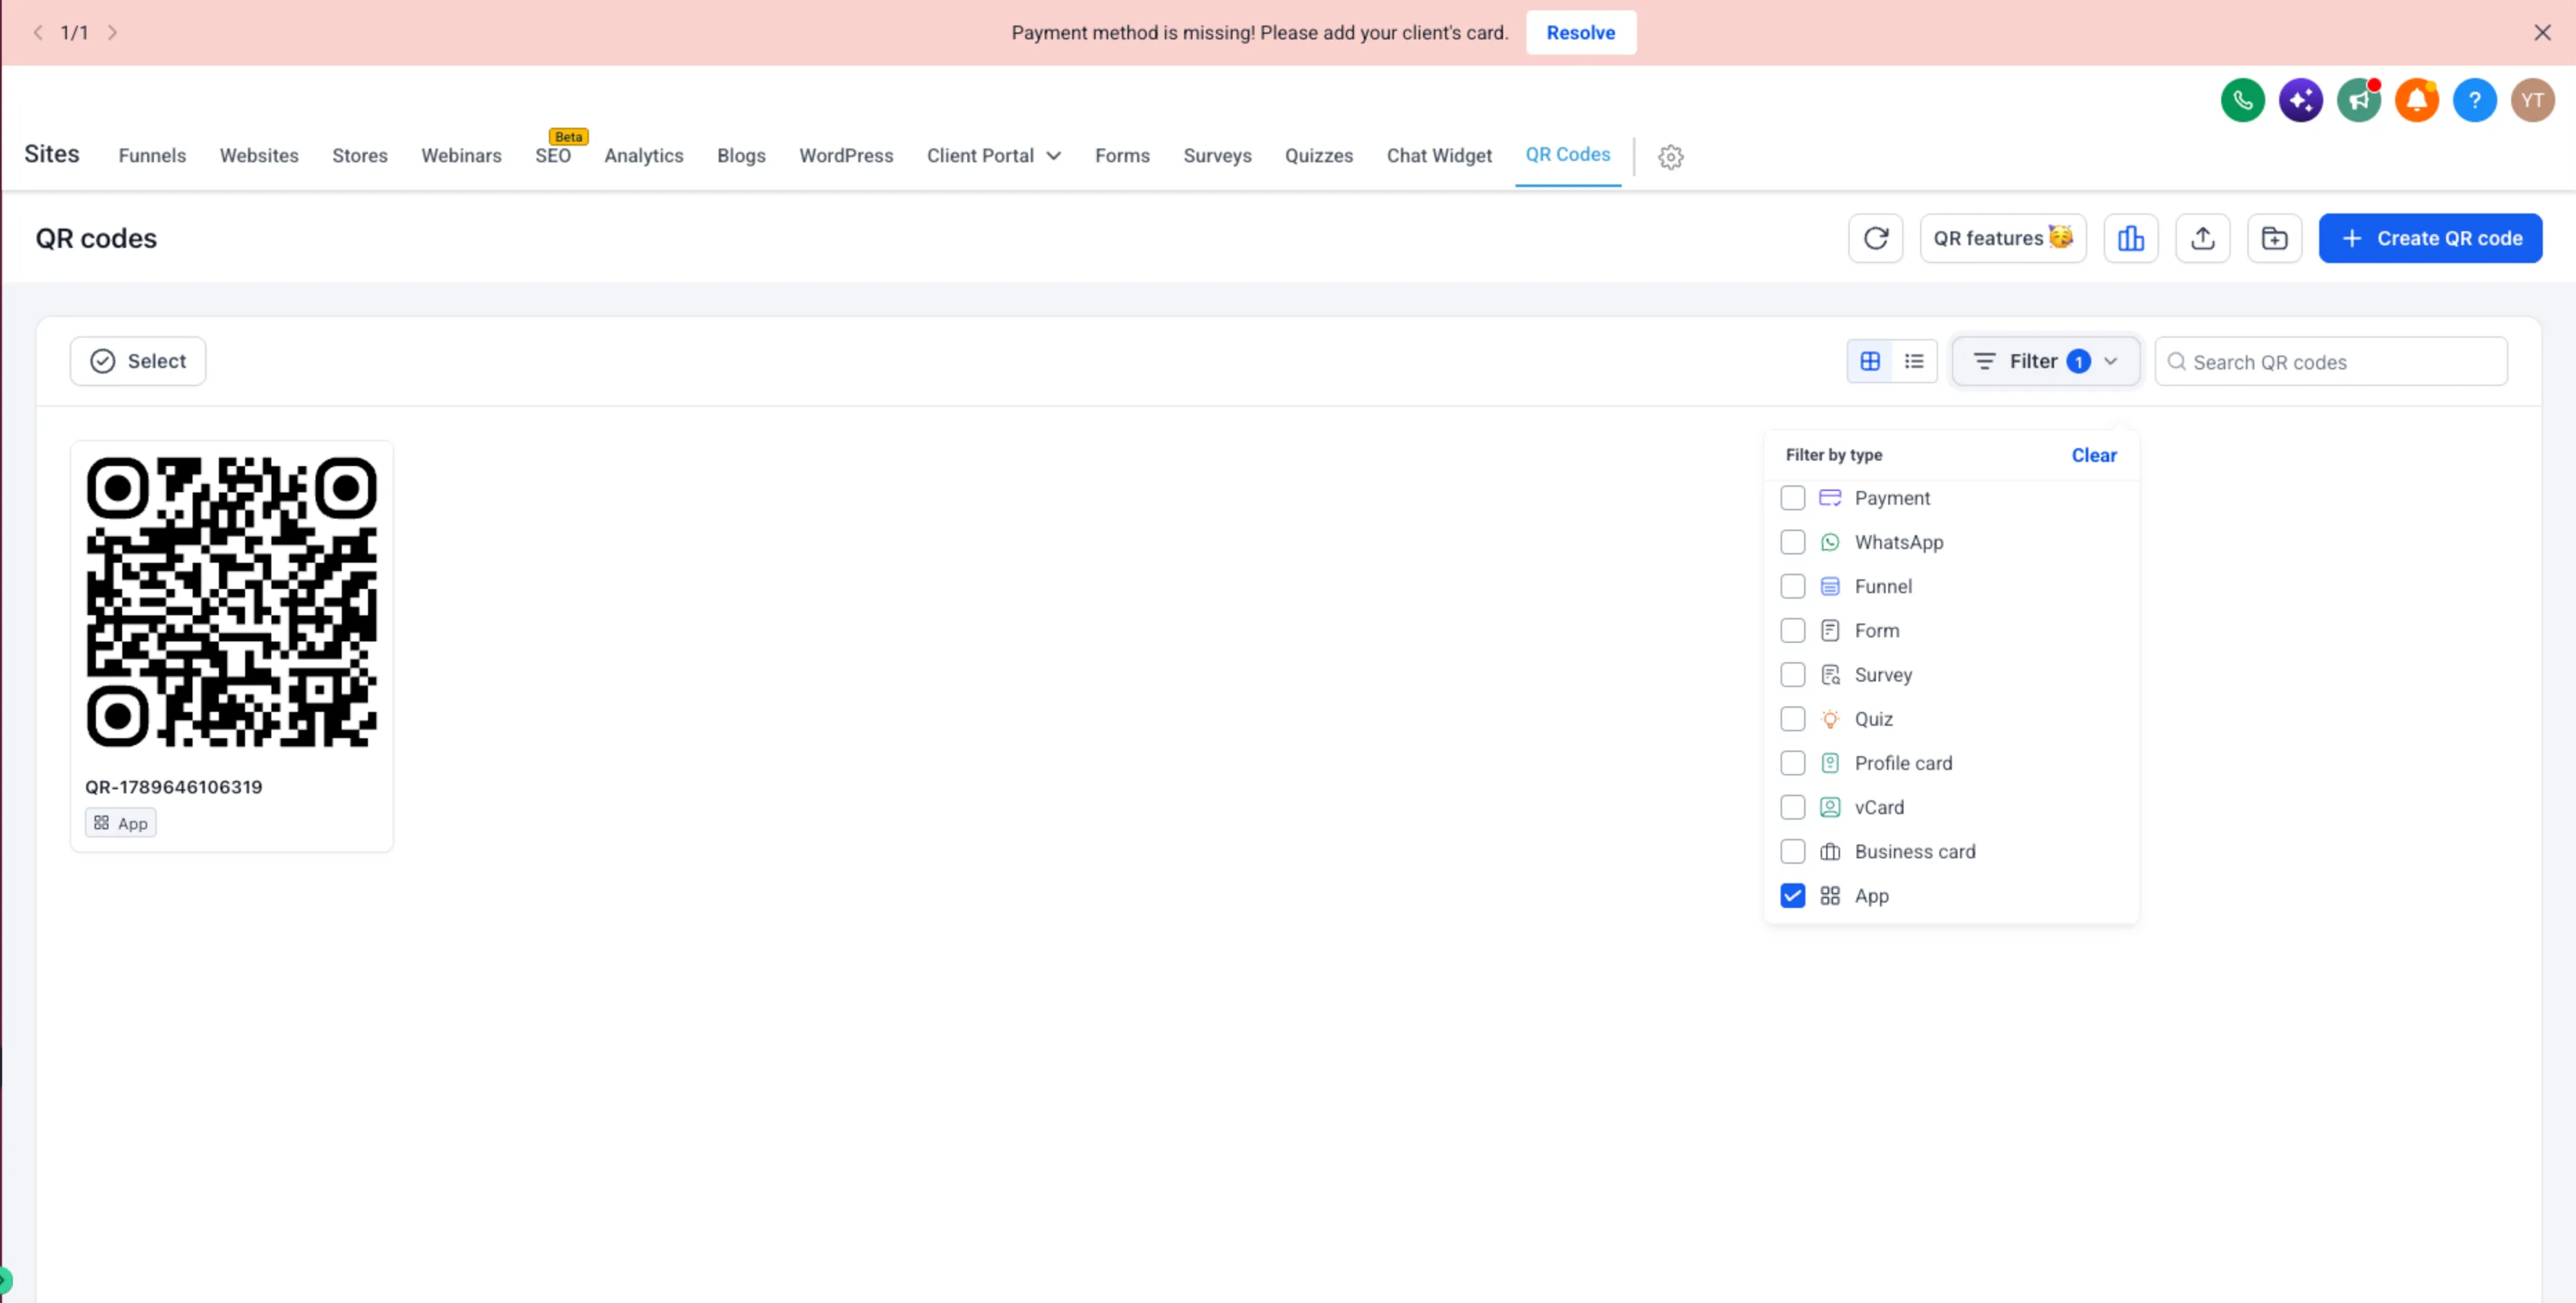This screenshot has width=2576, height=1303.
Task: Uncheck the App filter checkbox
Action: pyautogui.click(x=1792, y=896)
